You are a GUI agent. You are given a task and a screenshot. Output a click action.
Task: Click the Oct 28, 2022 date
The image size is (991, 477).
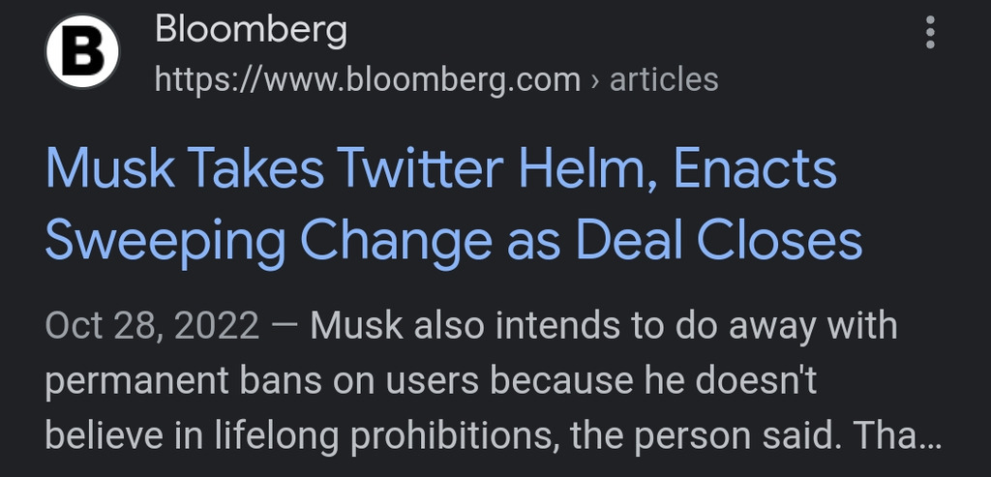click(152, 326)
